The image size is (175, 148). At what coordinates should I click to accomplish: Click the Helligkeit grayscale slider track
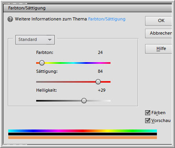click(74, 101)
